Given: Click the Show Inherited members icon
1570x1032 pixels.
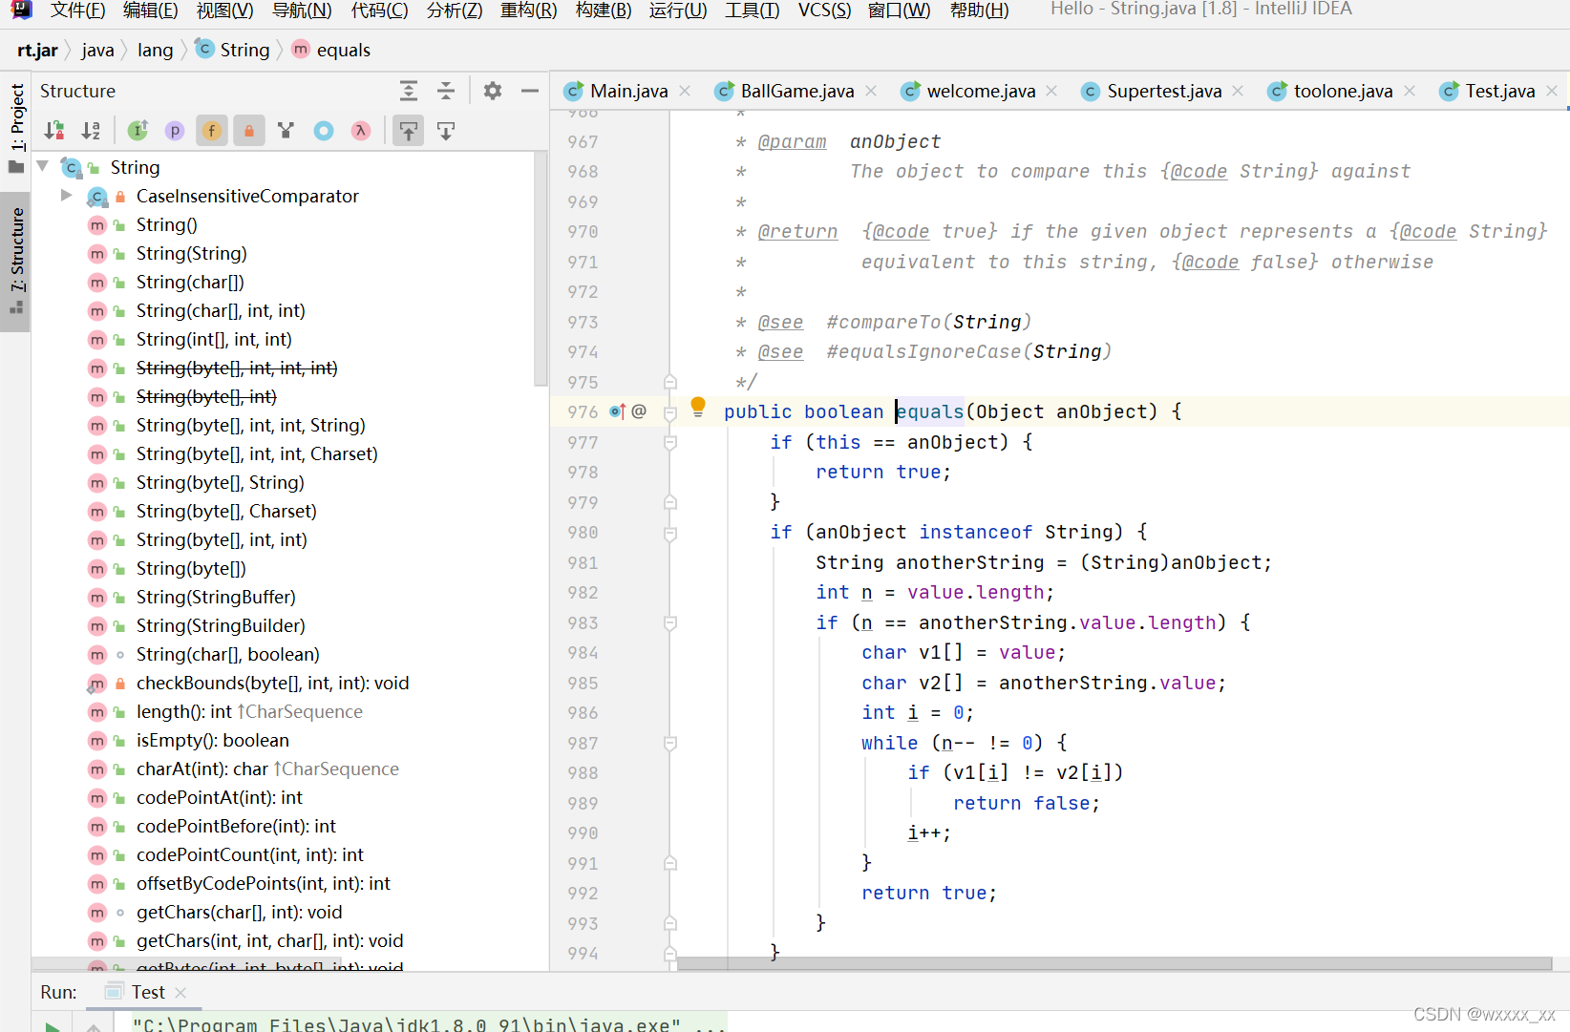Looking at the screenshot, I should 138,131.
